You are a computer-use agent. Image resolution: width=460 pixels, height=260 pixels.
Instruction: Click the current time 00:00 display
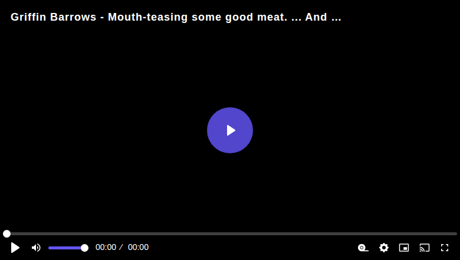pyautogui.click(x=106, y=248)
